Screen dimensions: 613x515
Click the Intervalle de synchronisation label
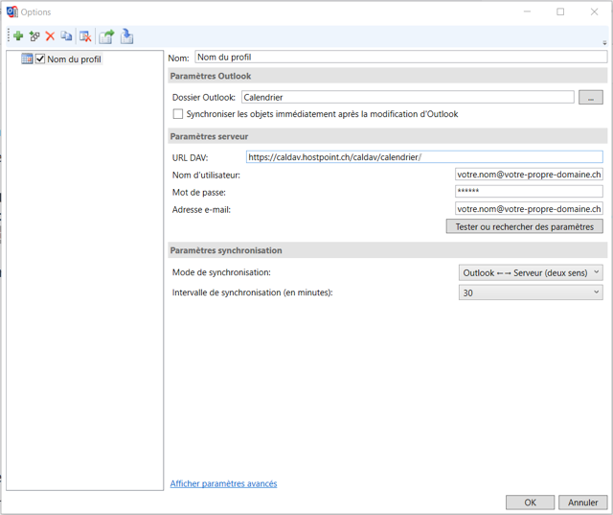252,293
